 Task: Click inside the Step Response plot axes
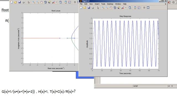126,44
